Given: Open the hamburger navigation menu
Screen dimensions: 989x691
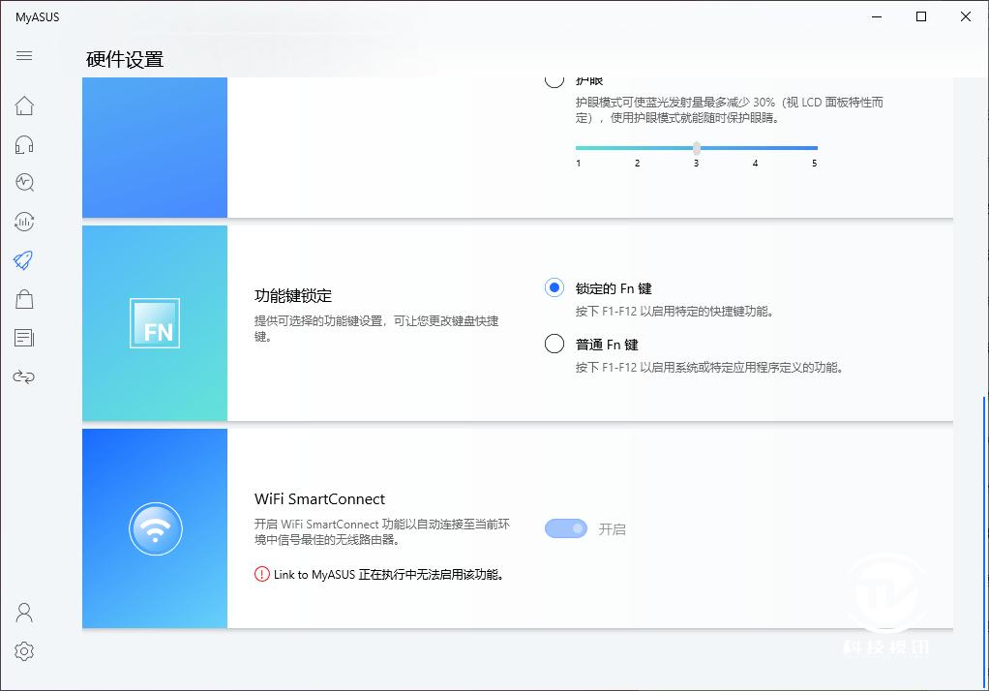Looking at the screenshot, I should [x=24, y=55].
